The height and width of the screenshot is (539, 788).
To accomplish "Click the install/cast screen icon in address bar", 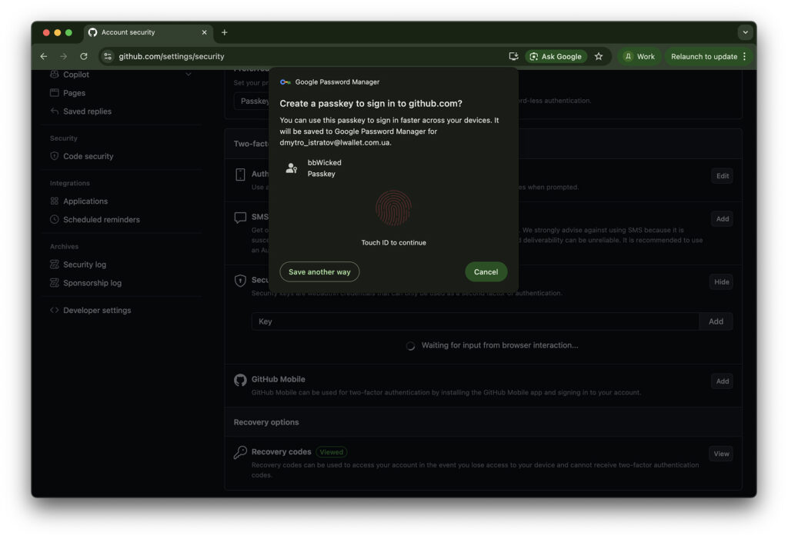I will 513,56.
